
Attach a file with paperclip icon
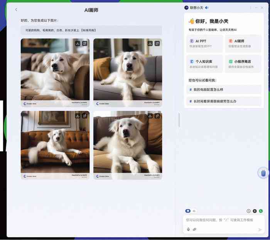pos(194,229)
